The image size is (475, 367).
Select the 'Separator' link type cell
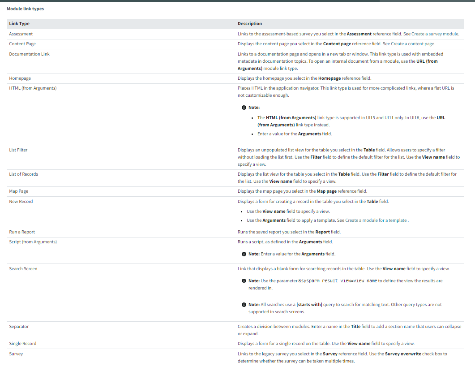click(x=19, y=327)
